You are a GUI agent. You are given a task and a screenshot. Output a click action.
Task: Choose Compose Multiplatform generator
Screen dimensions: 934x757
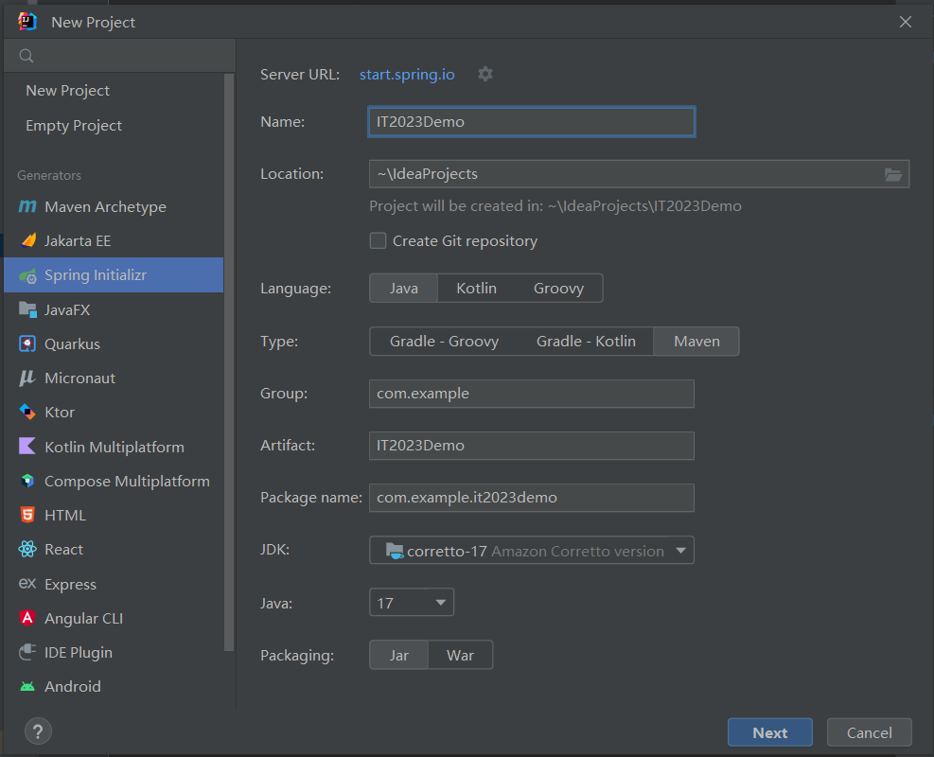point(127,481)
